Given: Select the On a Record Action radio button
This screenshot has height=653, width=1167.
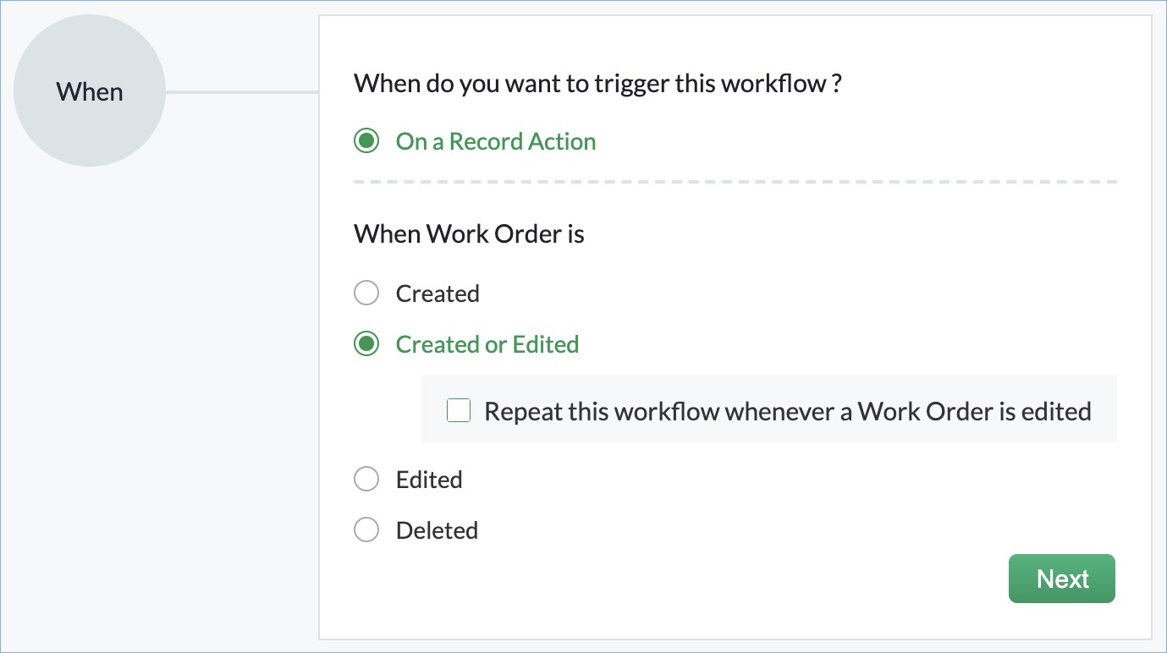Looking at the screenshot, I should pyautogui.click(x=366, y=141).
